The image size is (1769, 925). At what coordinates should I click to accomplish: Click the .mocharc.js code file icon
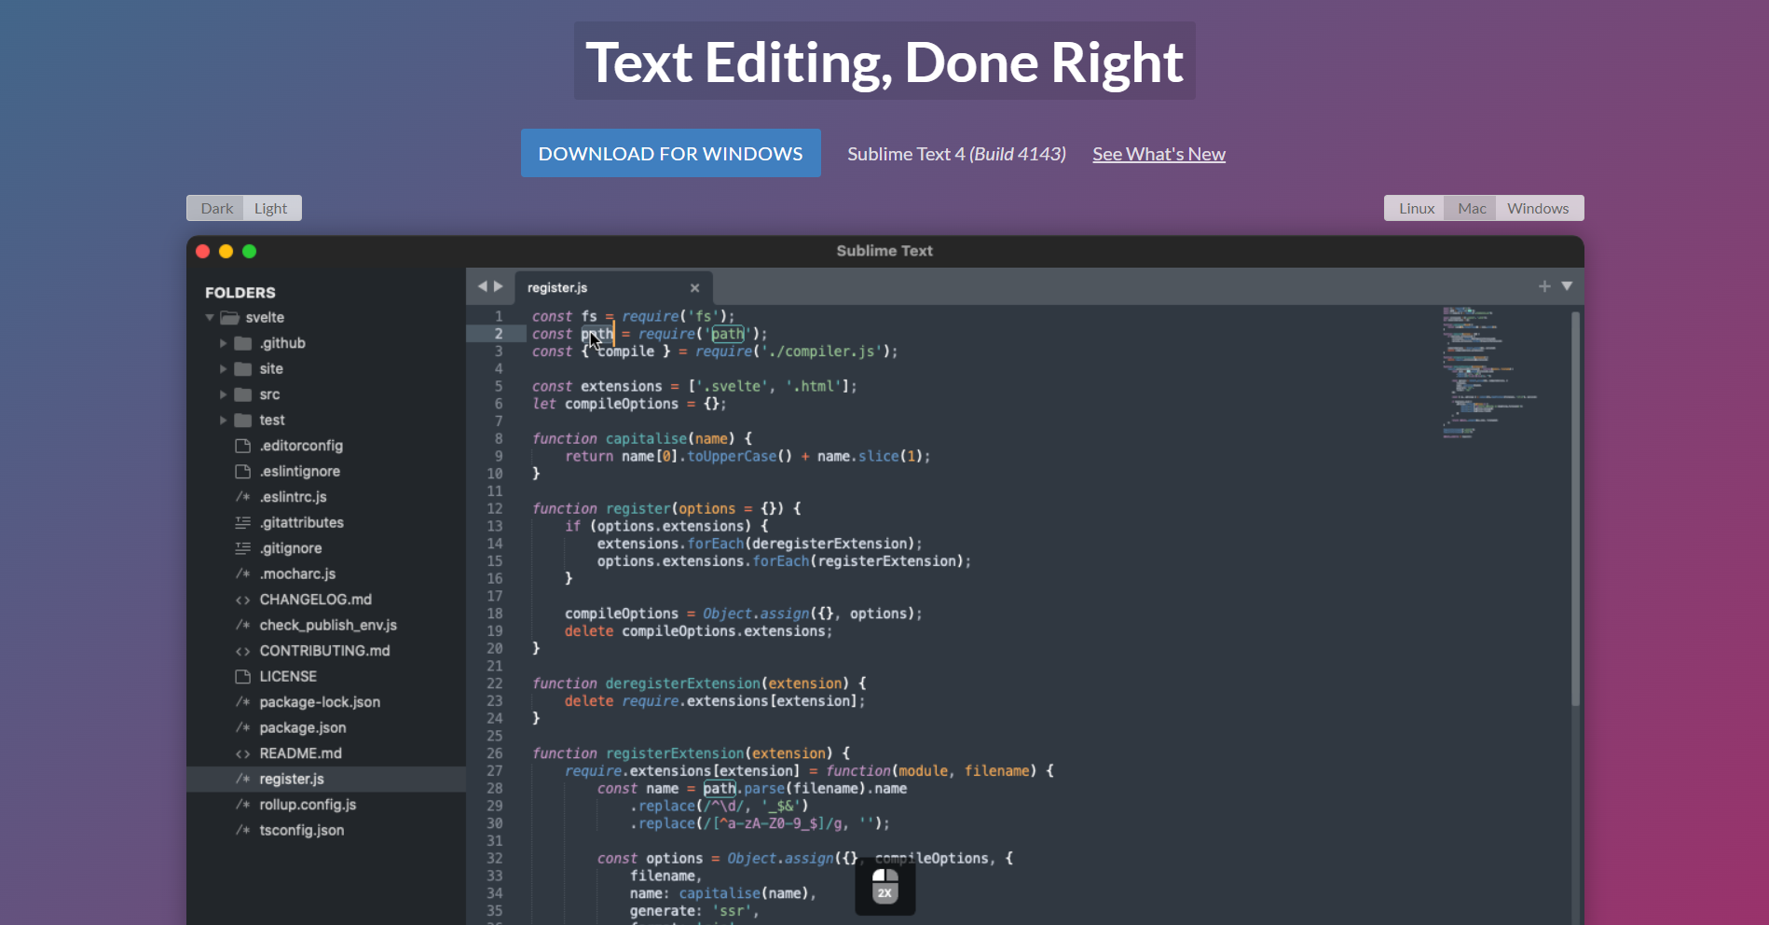click(243, 574)
